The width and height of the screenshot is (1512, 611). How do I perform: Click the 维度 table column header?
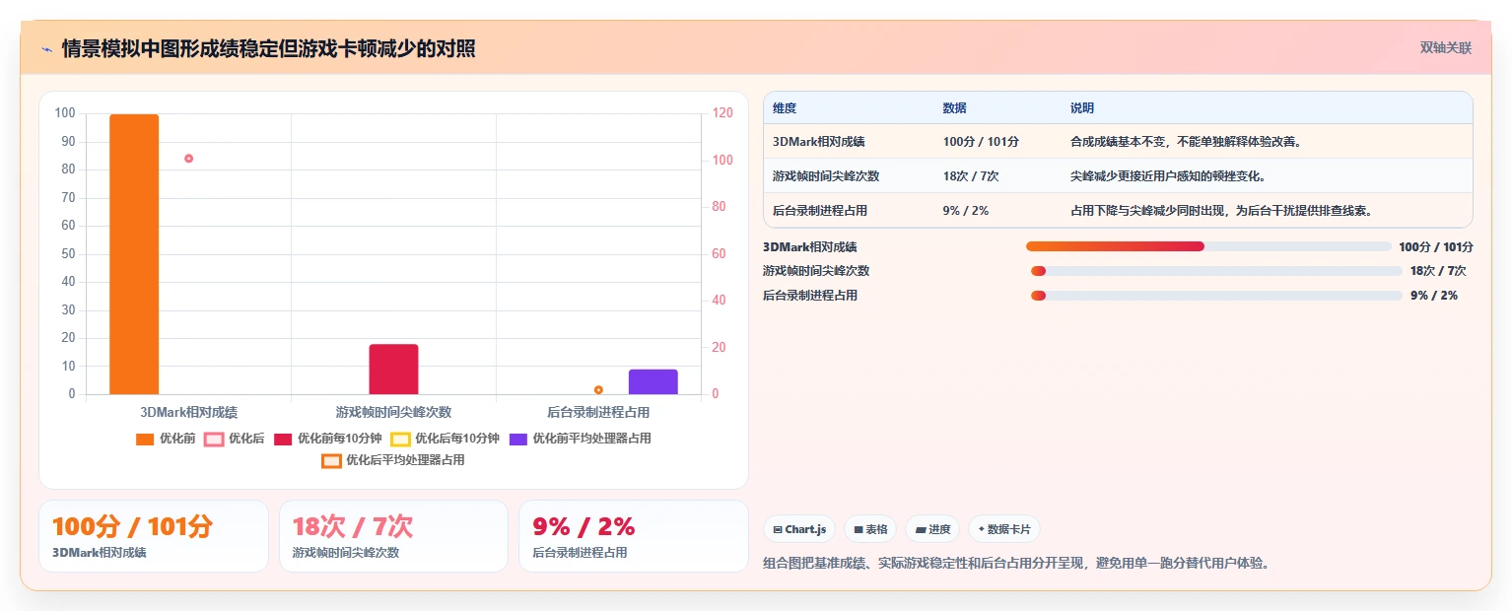click(x=785, y=108)
